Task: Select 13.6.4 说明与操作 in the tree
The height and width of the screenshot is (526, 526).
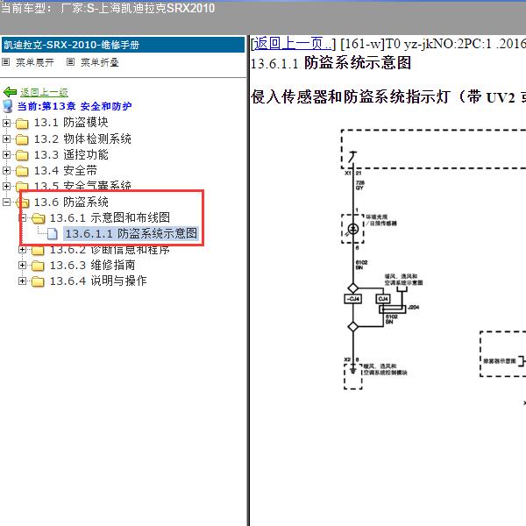Action: click(x=98, y=281)
